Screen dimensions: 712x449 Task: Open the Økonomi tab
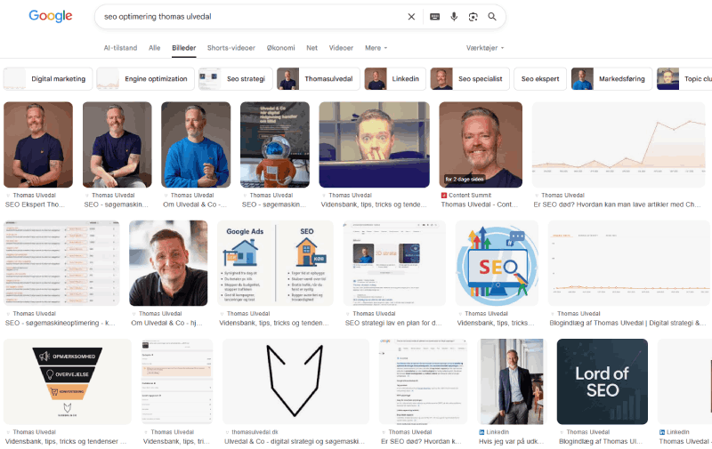click(280, 48)
